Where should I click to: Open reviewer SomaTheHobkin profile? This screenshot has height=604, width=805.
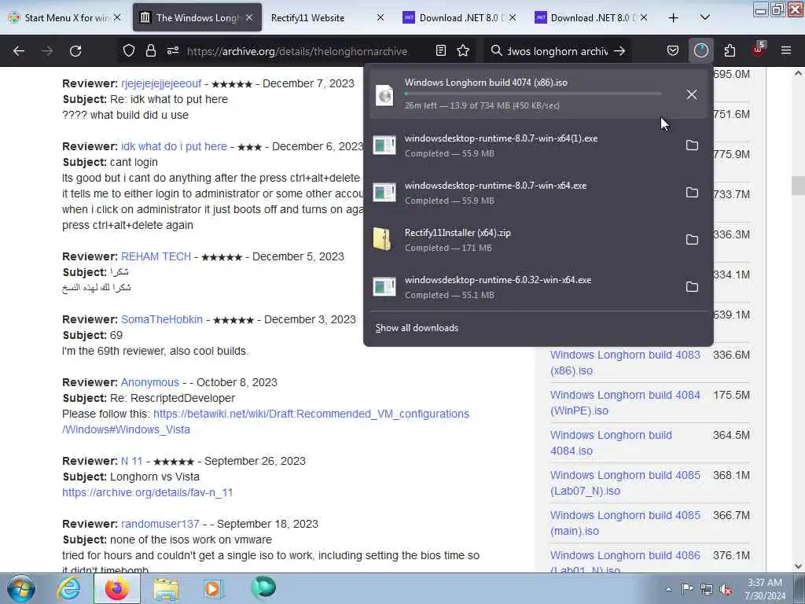(x=162, y=319)
